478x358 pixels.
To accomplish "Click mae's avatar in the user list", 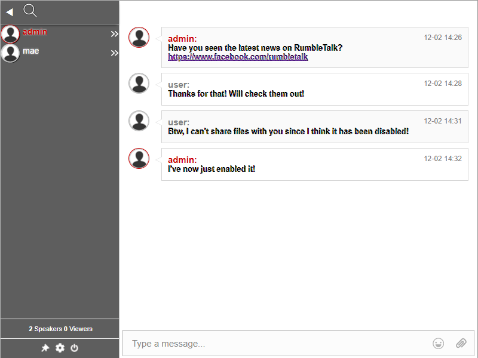I will click(10, 53).
